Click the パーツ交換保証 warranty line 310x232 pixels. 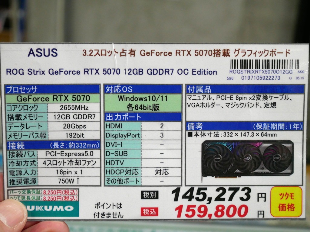point(43,192)
